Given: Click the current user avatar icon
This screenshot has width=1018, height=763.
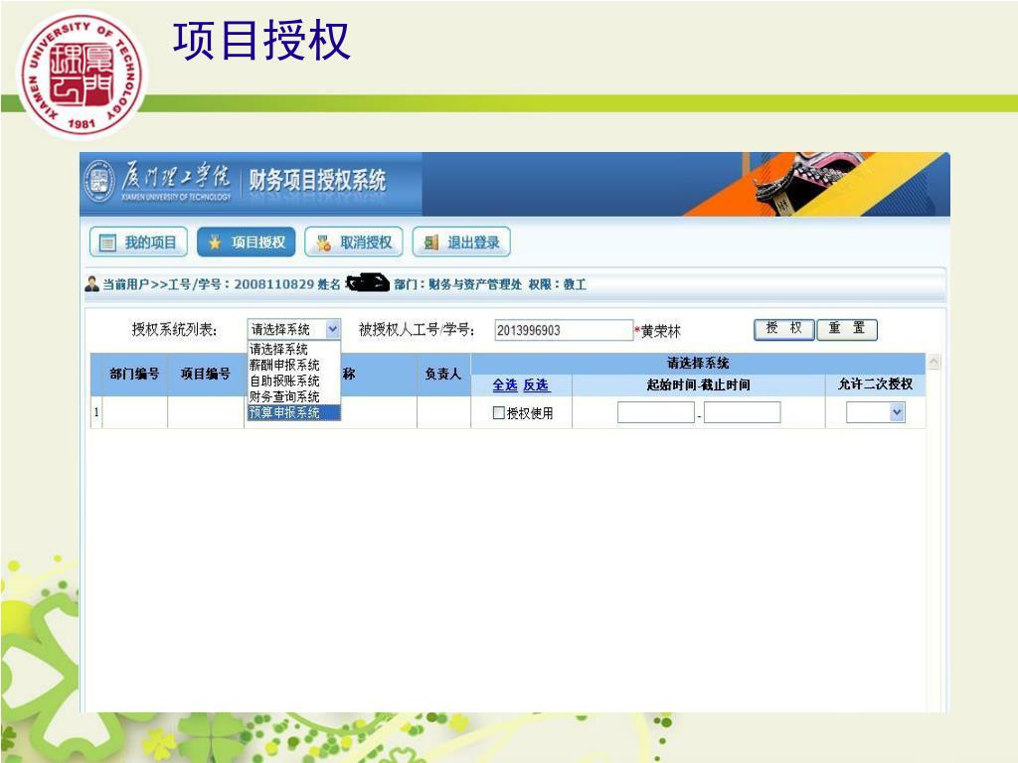Looking at the screenshot, I should pos(92,283).
